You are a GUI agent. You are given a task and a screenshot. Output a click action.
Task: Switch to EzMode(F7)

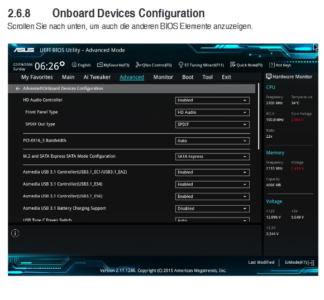pyautogui.click(x=299, y=263)
